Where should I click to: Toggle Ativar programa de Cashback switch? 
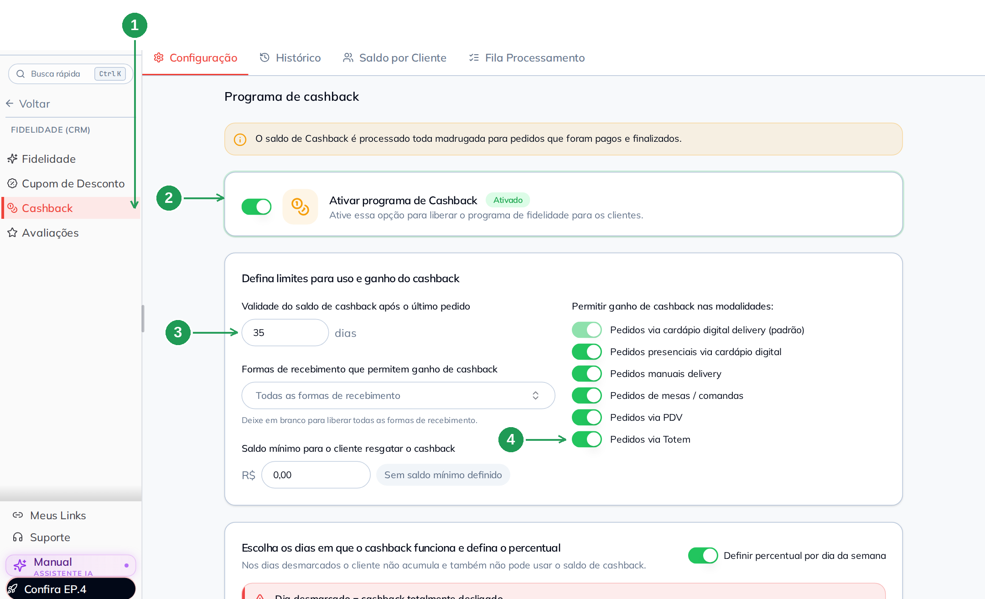256,207
